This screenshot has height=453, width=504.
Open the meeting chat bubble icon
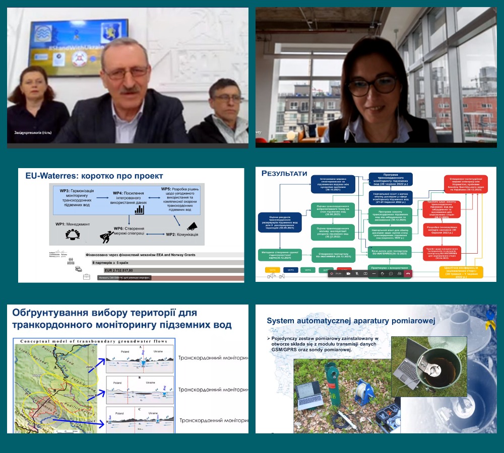391,273
